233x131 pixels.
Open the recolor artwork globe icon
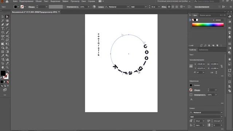click(94, 7)
